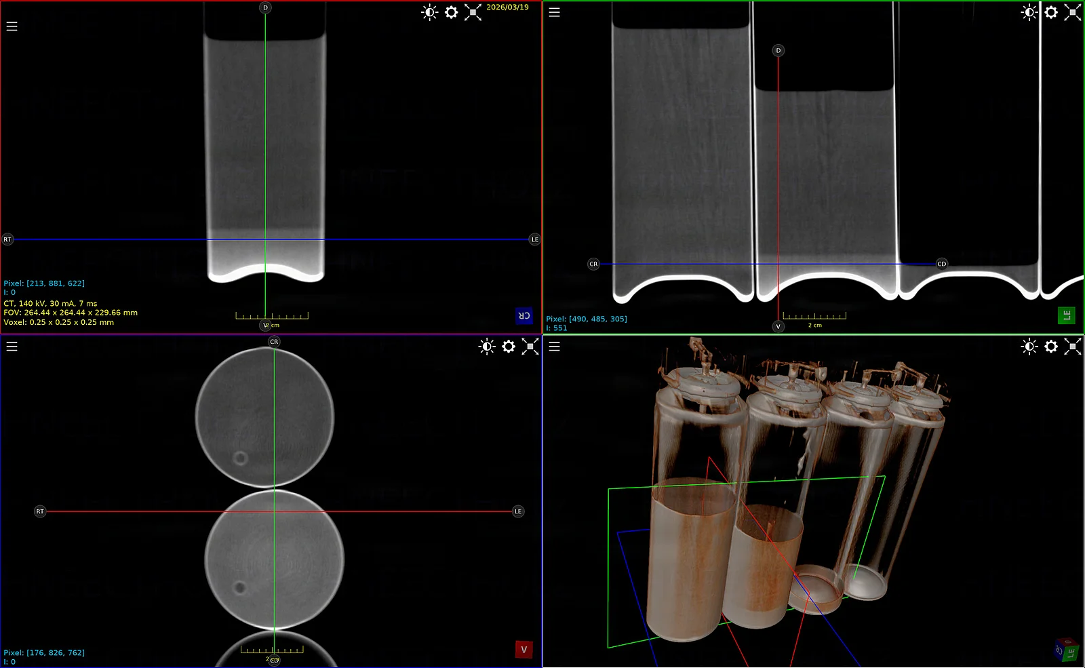The width and height of the screenshot is (1085, 668).
Task: Click the date text 2026/03/19
Action: click(x=507, y=7)
